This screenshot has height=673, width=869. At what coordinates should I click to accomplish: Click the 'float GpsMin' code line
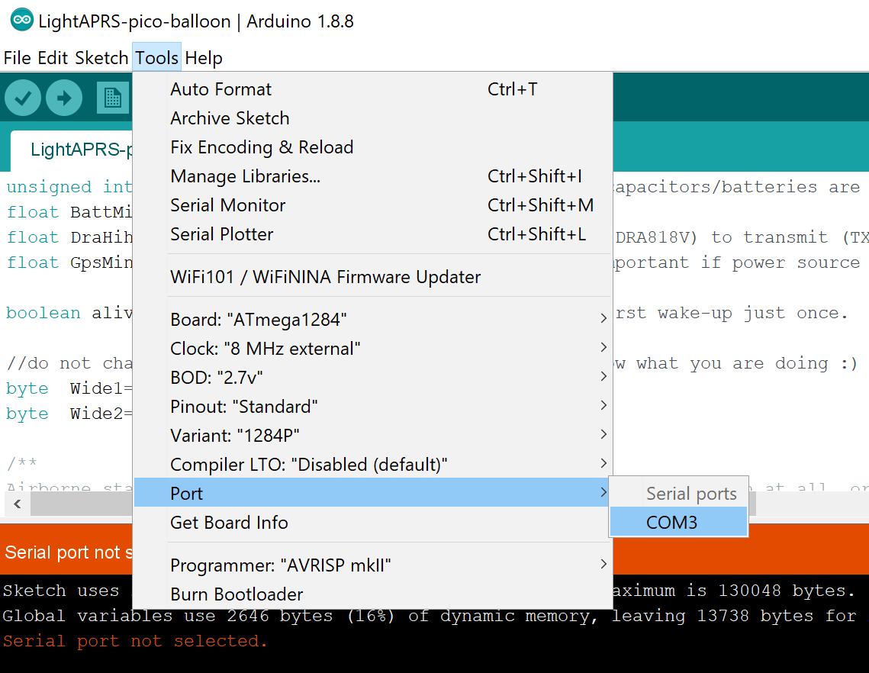point(69,262)
